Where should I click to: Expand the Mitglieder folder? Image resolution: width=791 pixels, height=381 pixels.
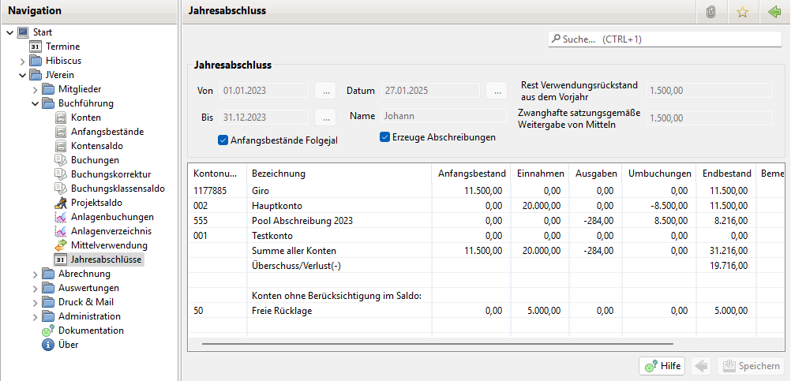[35, 89]
